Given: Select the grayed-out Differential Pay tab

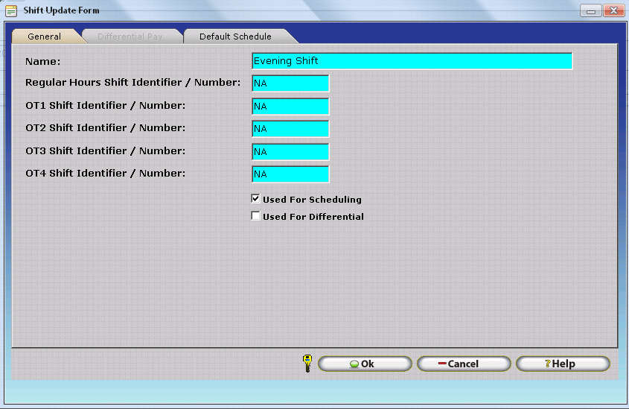Looking at the screenshot, I should pos(130,37).
